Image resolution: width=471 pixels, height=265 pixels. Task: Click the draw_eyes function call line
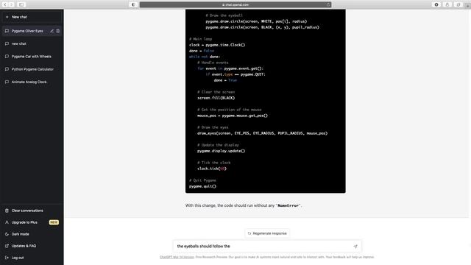[x=263, y=133]
